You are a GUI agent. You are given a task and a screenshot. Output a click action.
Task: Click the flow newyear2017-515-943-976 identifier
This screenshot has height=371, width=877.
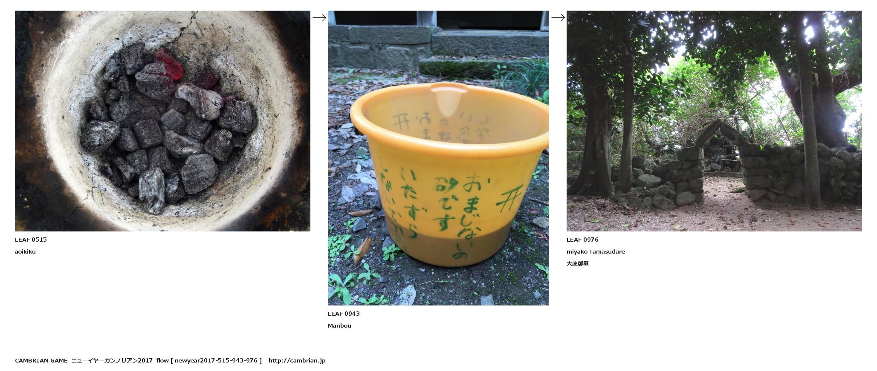[209, 360]
